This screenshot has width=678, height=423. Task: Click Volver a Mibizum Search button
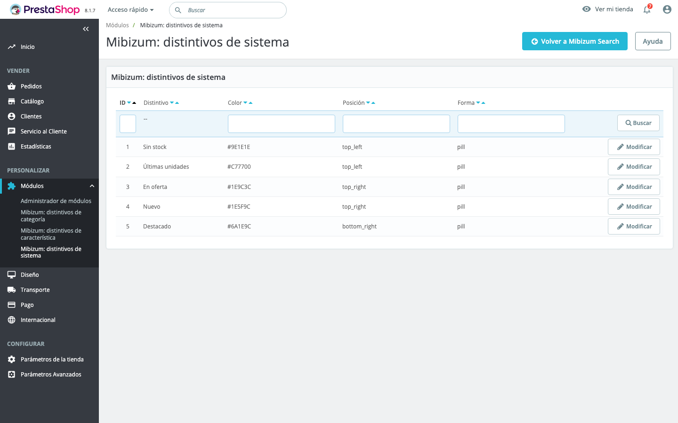[575, 41]
